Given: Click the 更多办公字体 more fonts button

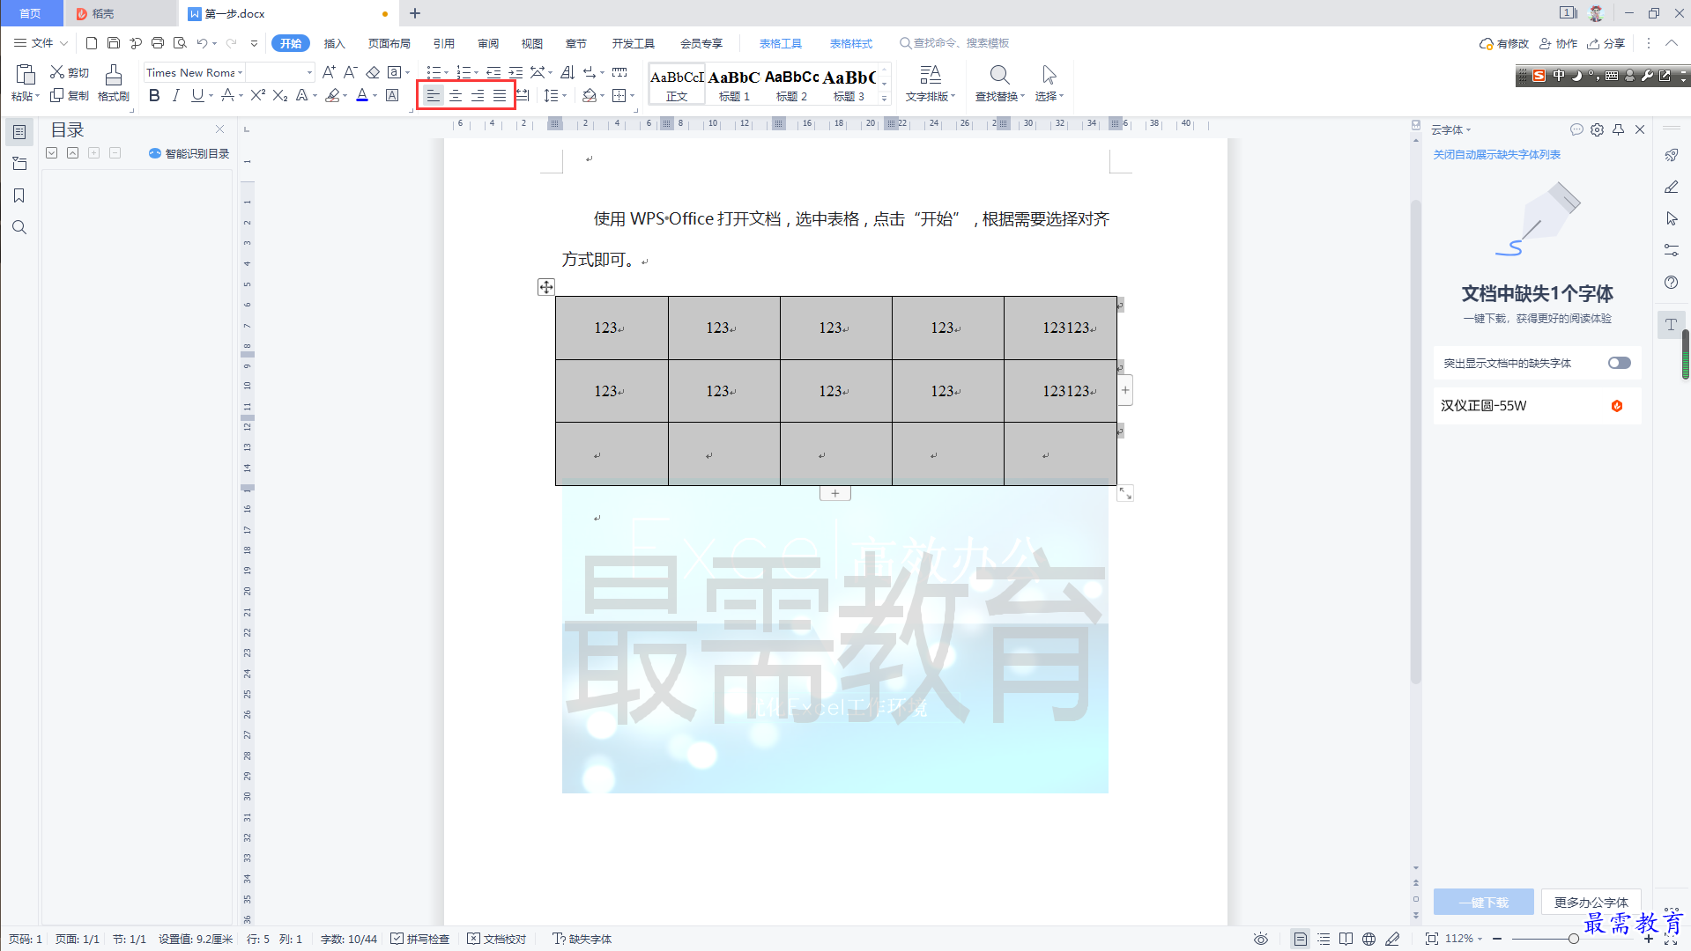Looking at the screenshot, I should [1591, 902].
